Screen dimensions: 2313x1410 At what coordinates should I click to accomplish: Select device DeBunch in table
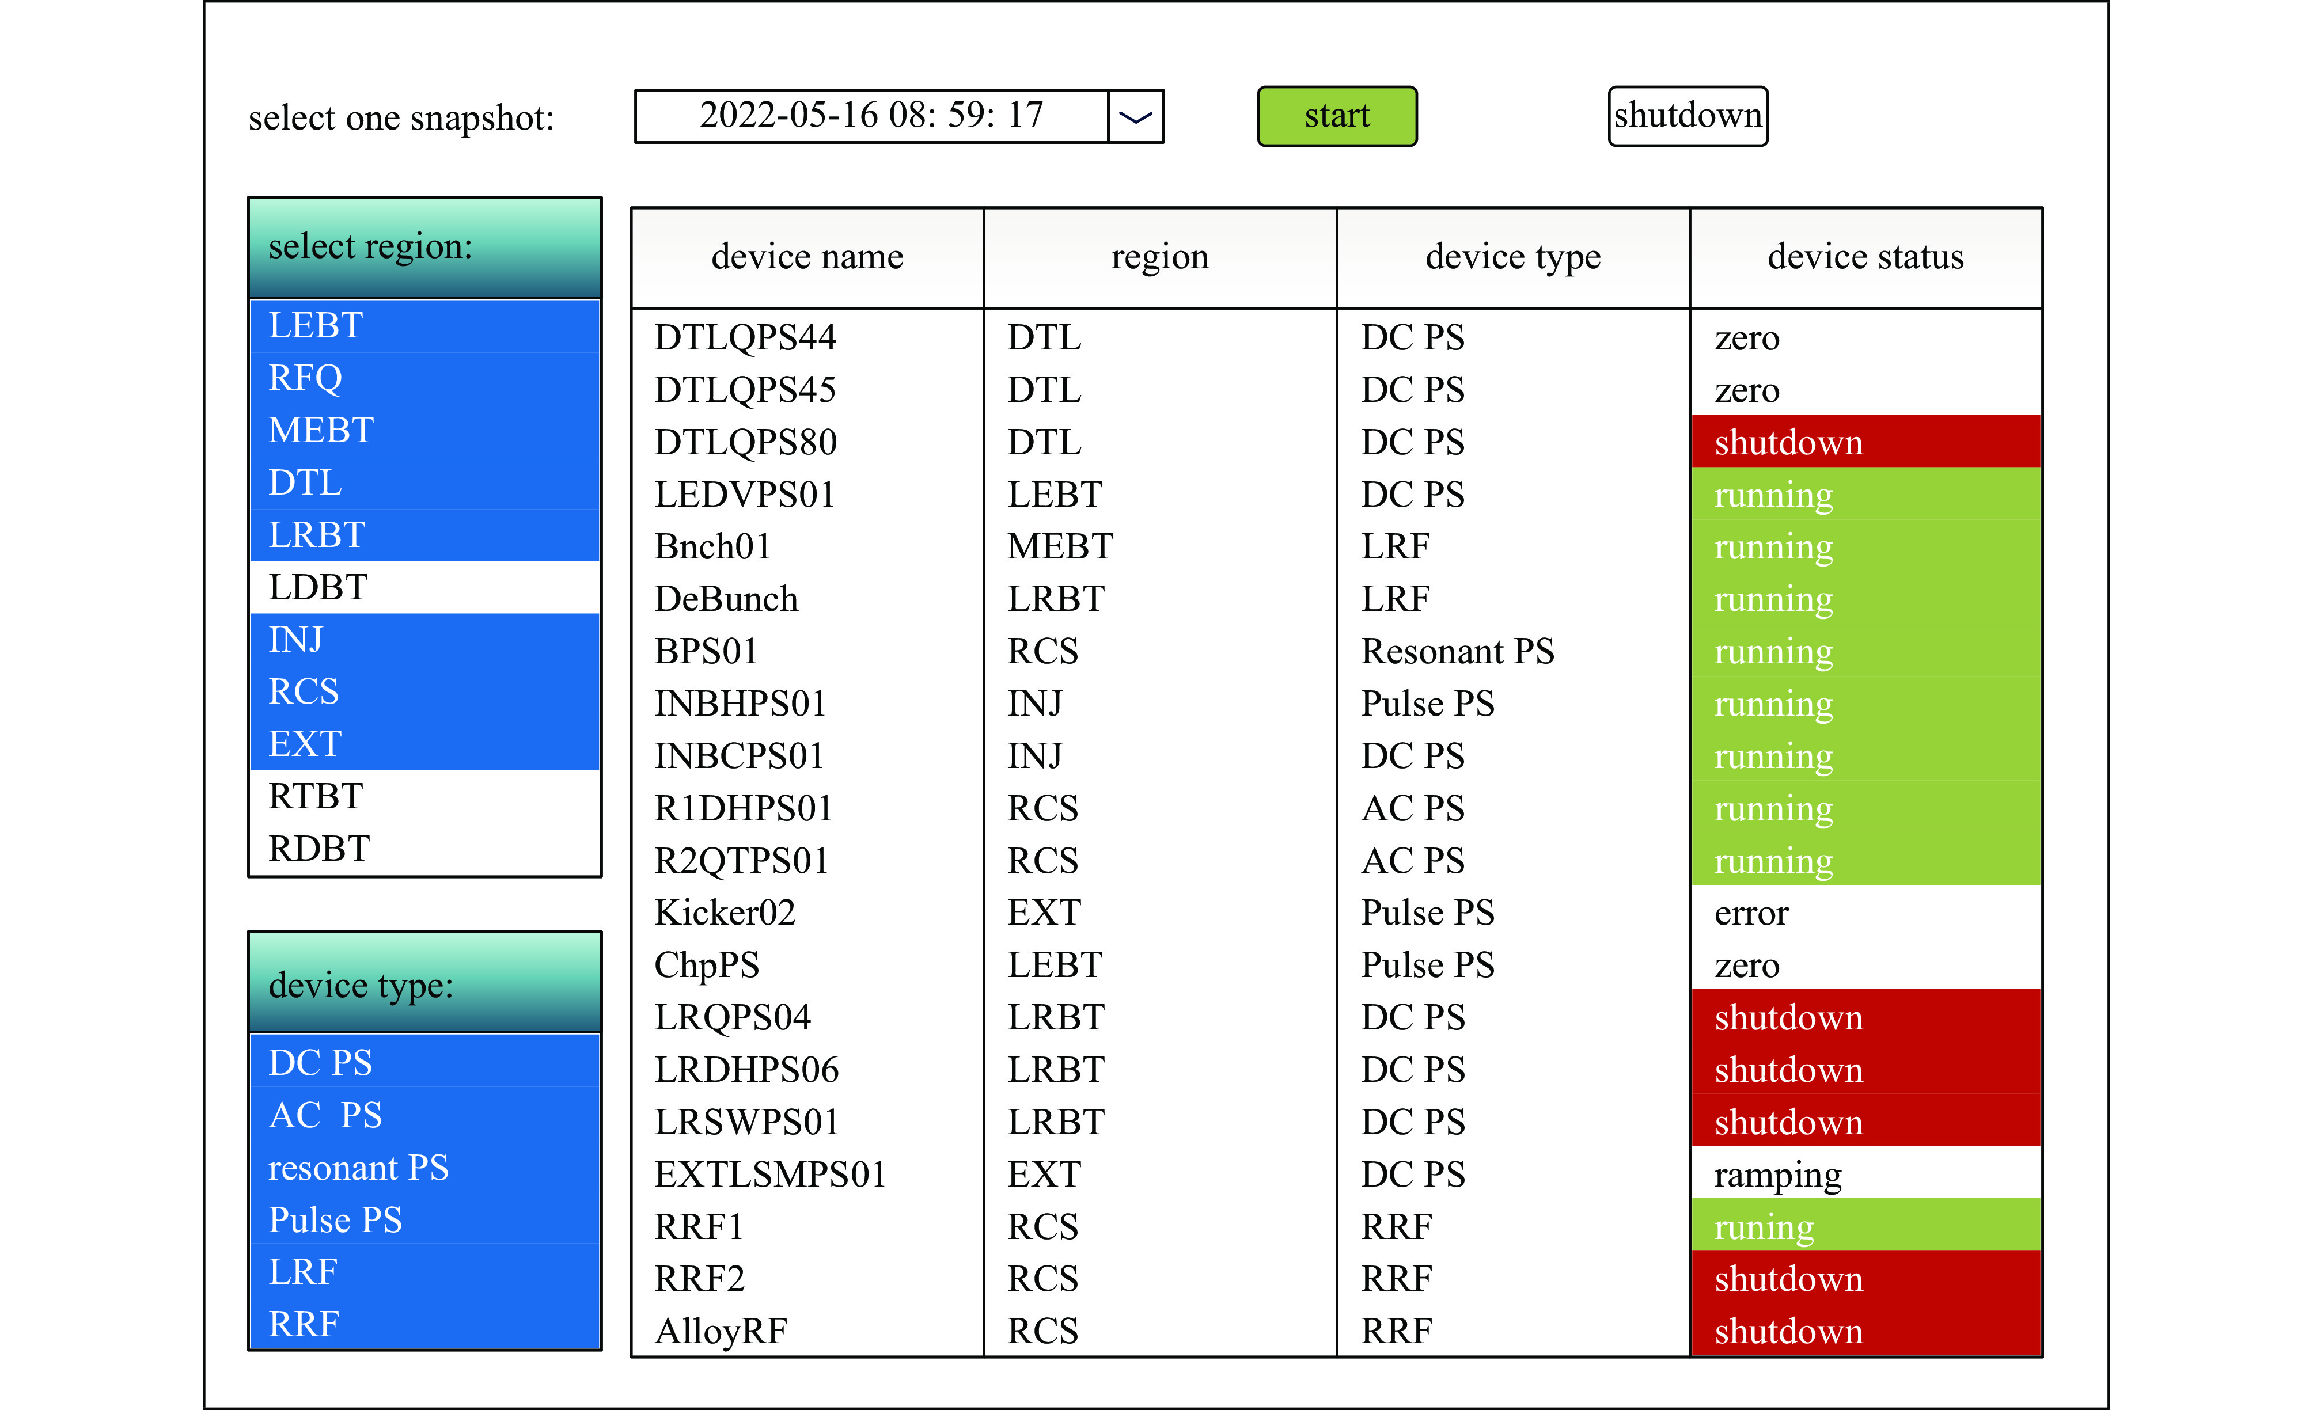726,599
